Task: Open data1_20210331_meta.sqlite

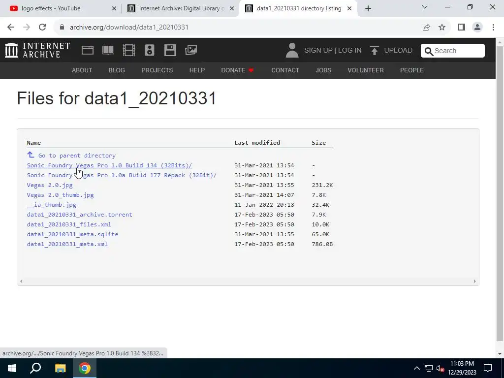Action: click(x=73, y=234)
